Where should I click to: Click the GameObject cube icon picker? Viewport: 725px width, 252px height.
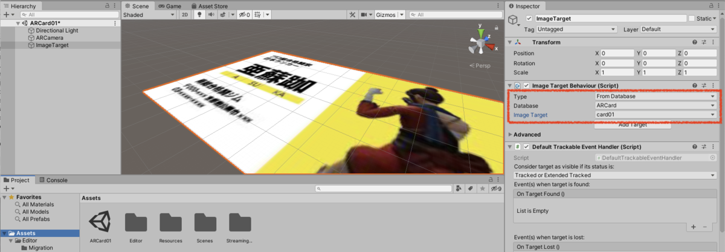[x=514, y=21]
